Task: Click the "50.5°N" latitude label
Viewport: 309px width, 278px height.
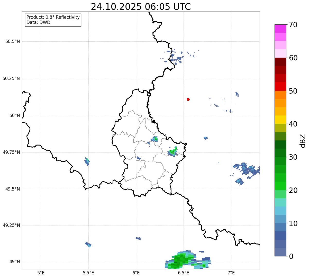Action: point(13,41)
